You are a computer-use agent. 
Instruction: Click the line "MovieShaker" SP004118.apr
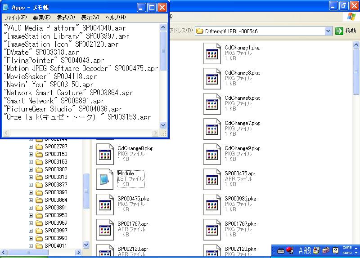50,76
